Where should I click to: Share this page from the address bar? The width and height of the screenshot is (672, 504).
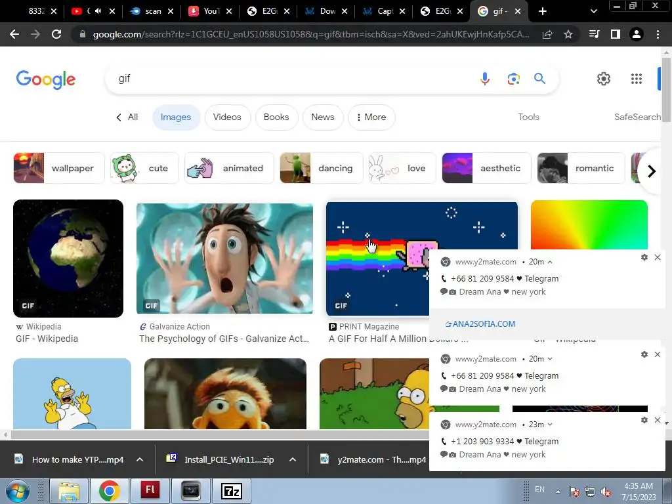(547, 34)
